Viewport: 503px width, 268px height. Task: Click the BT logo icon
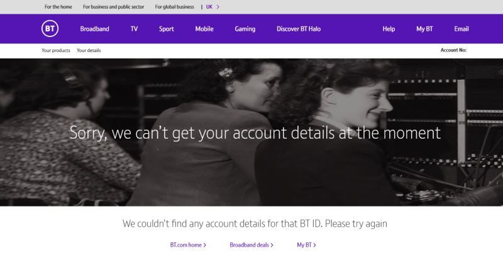[50, 29]
